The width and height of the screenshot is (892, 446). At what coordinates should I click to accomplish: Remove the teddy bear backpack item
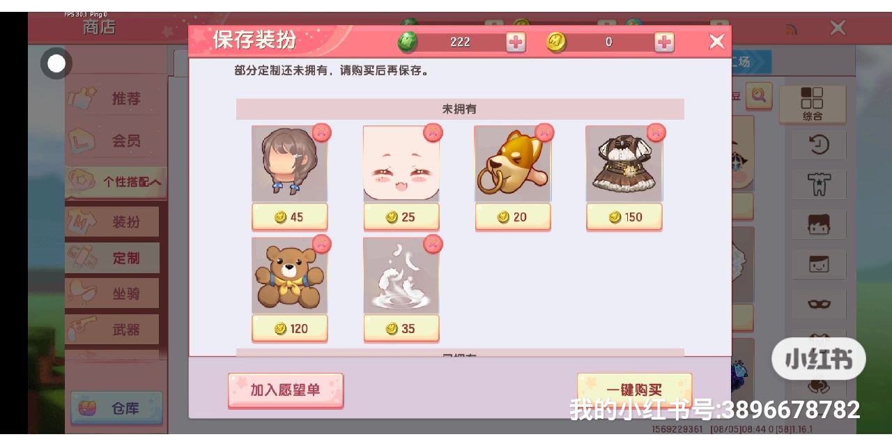(321, 244)
